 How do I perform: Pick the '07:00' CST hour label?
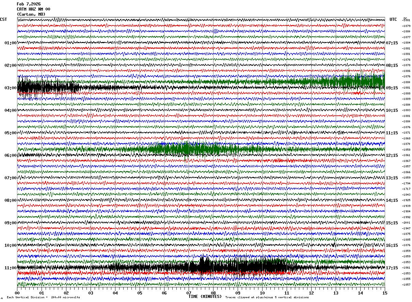pyautogui.click(x=11, y=178)
